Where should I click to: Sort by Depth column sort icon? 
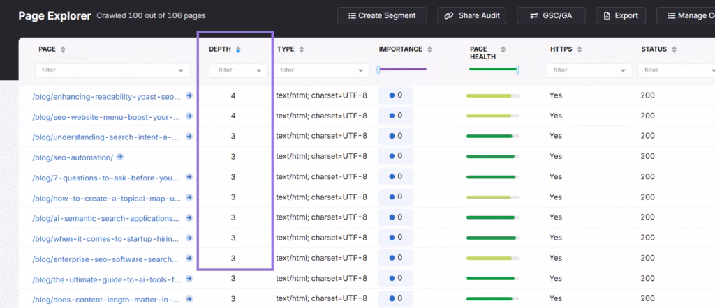point(238,49)
